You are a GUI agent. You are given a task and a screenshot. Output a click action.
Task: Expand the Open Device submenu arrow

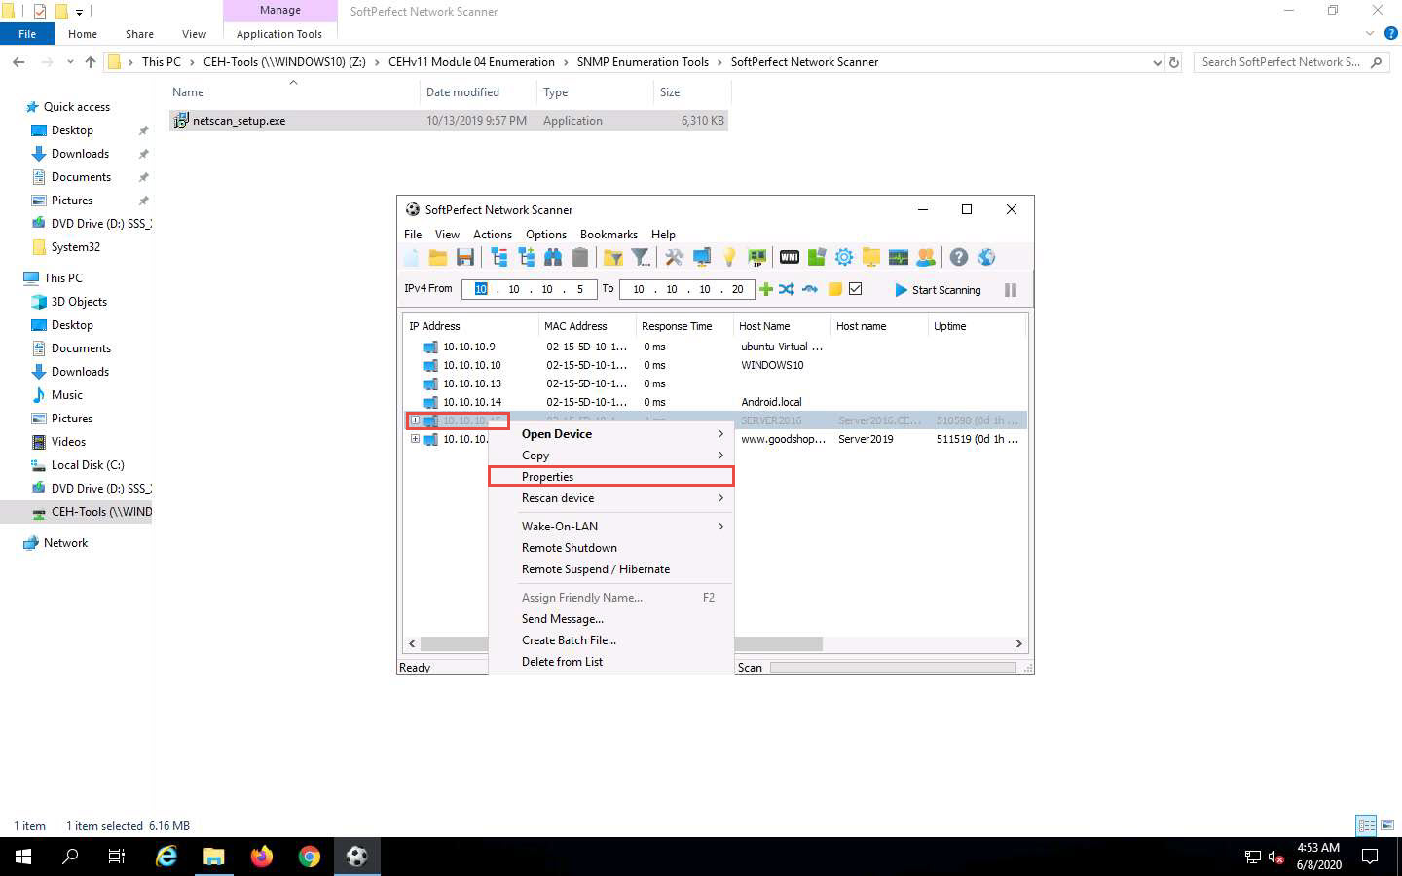(720, 434)
